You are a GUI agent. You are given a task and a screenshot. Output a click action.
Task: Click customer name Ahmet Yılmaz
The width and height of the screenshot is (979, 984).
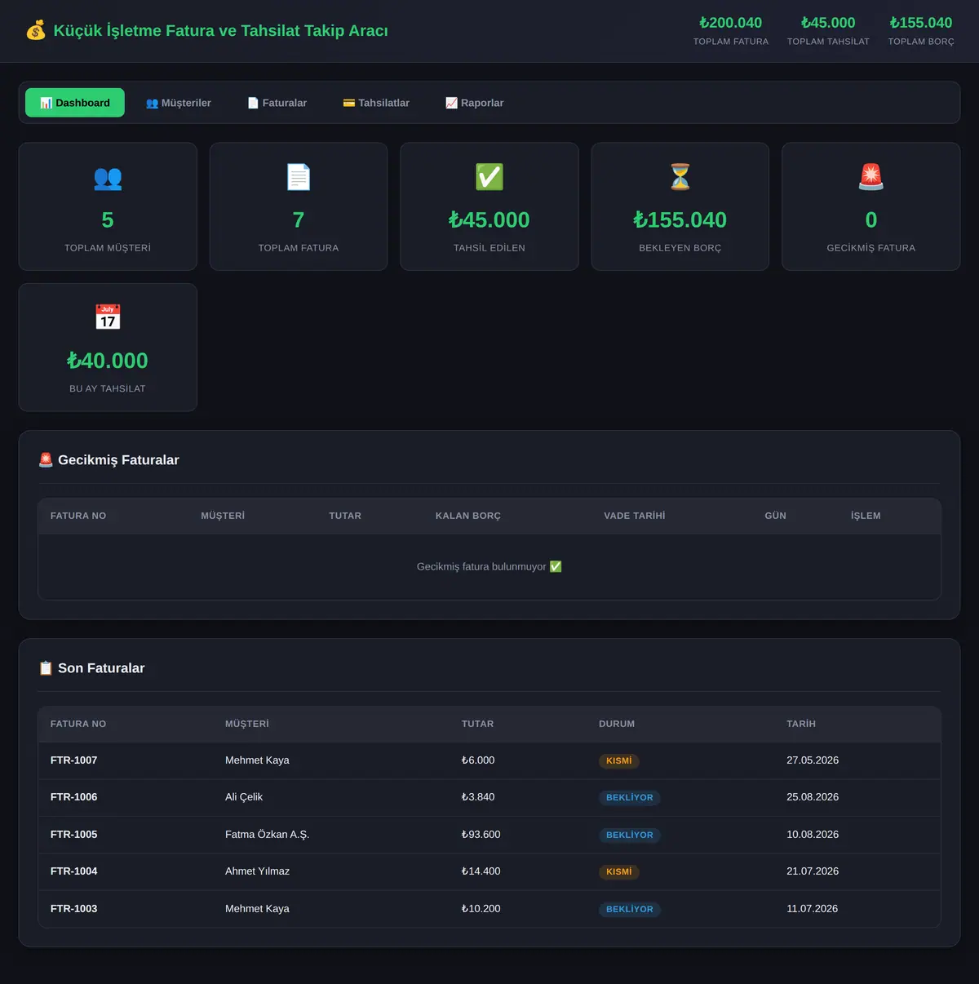click(x=257, y=871)
